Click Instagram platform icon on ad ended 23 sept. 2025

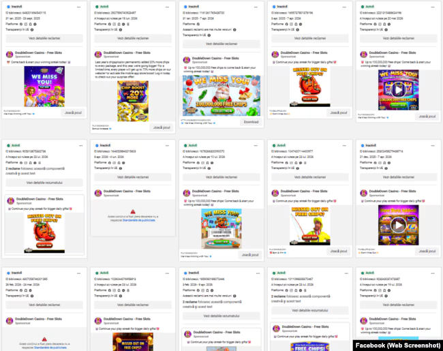coord(26,24)
